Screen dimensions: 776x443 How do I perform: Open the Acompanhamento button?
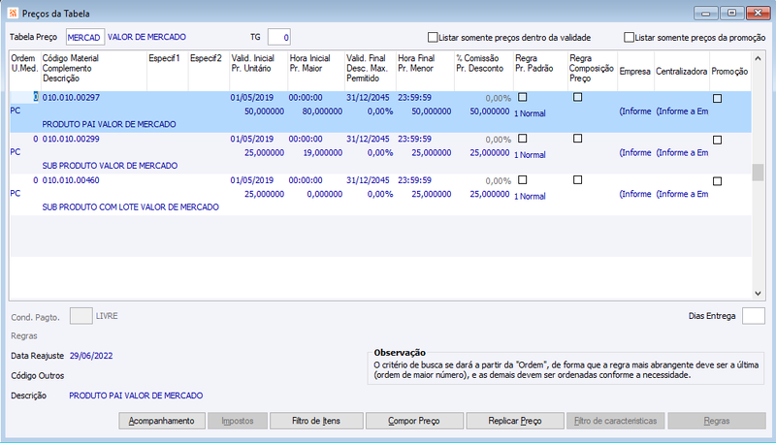161,421
